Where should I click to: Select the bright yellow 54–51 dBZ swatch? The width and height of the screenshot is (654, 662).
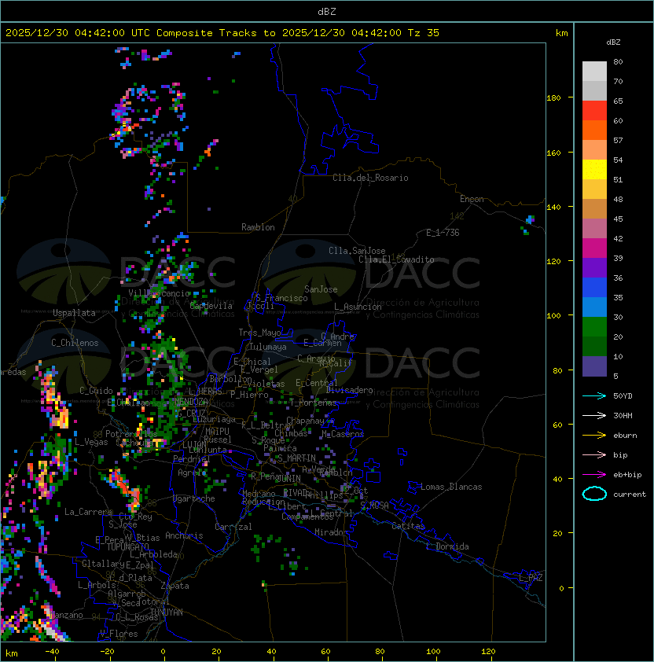click(x=594, y=170)
